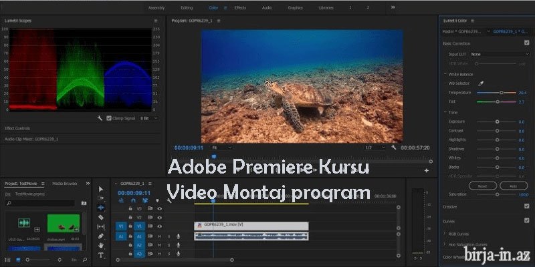Click the Auto tone button
This screenshot has height=267, width=535.
click(514, 186)
